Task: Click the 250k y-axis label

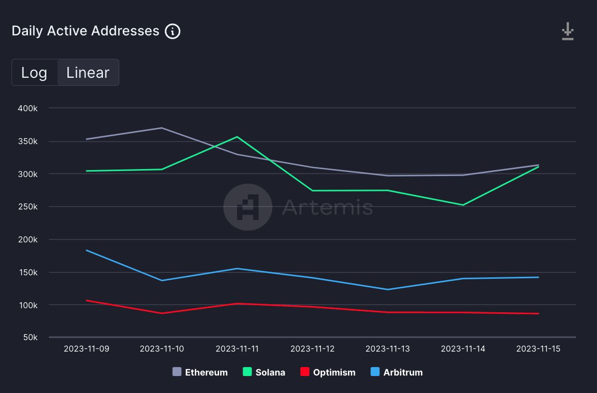Action: [28, 206]
